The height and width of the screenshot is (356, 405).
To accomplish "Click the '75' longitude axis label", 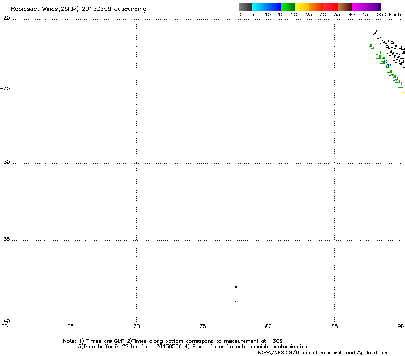I will tap(202, 326).
